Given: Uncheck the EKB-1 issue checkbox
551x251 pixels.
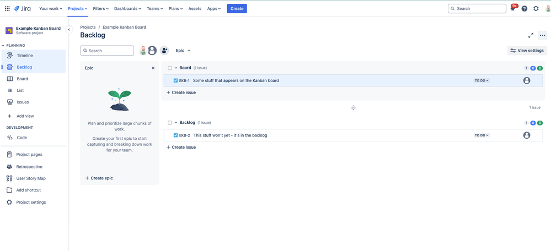Looking at the screenshot, I should (176, 80).
